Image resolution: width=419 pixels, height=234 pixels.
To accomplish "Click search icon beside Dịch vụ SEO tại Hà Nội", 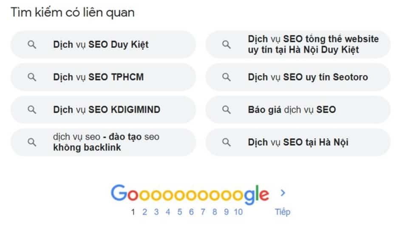I will tap(227, 142).
